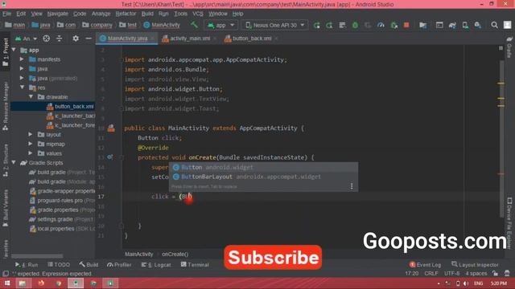Image resolution: width=515 pixels, height=289 pixels.
Task: Click the Search Everywhere magnifier icon
Action: [x=494, y=25]
